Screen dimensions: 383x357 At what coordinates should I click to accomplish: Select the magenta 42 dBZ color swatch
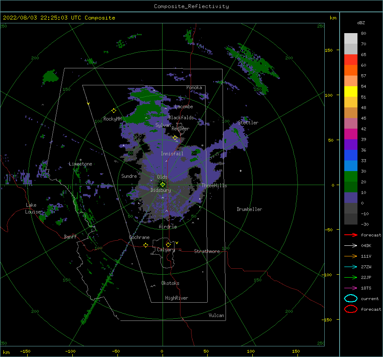(351, 134)
